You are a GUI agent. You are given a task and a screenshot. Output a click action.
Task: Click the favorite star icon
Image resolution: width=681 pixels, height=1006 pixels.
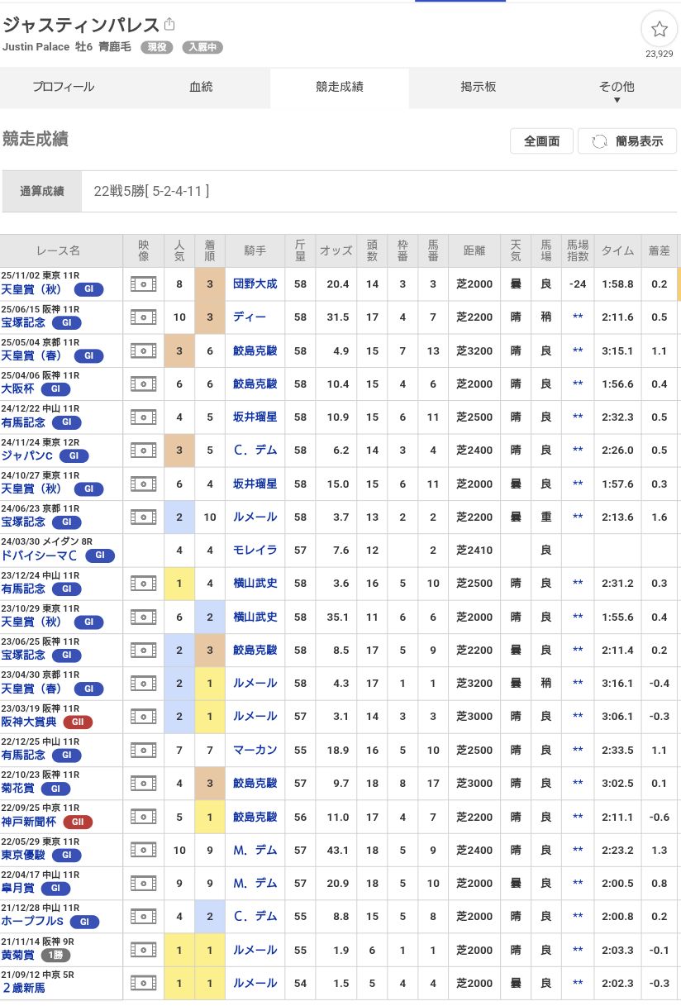[x=659, y=30]
